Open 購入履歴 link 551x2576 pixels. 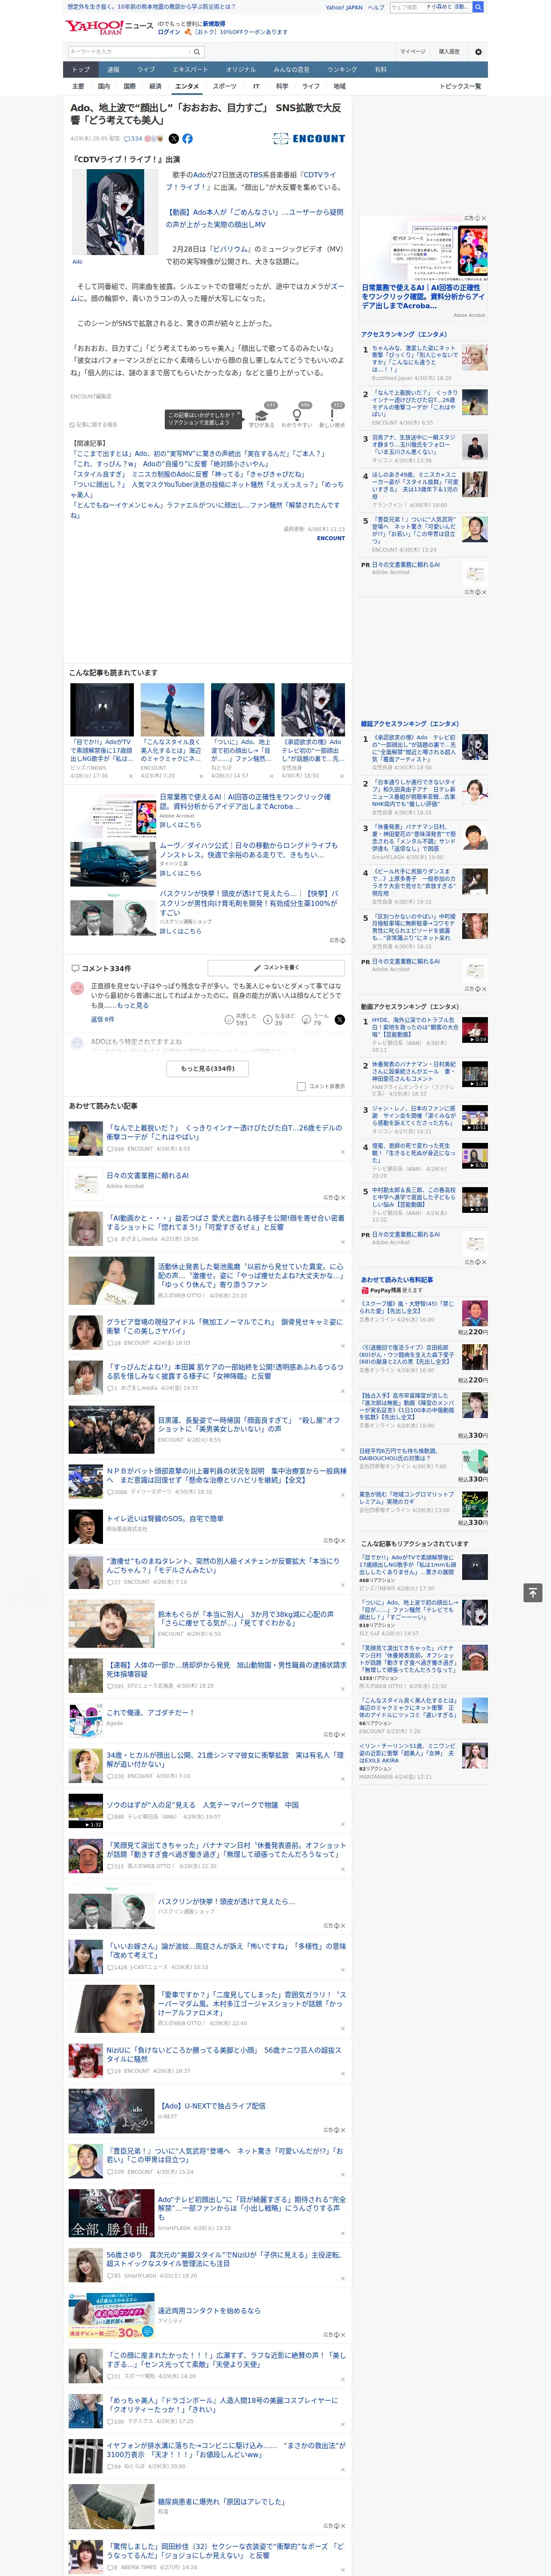pos(449,51)
